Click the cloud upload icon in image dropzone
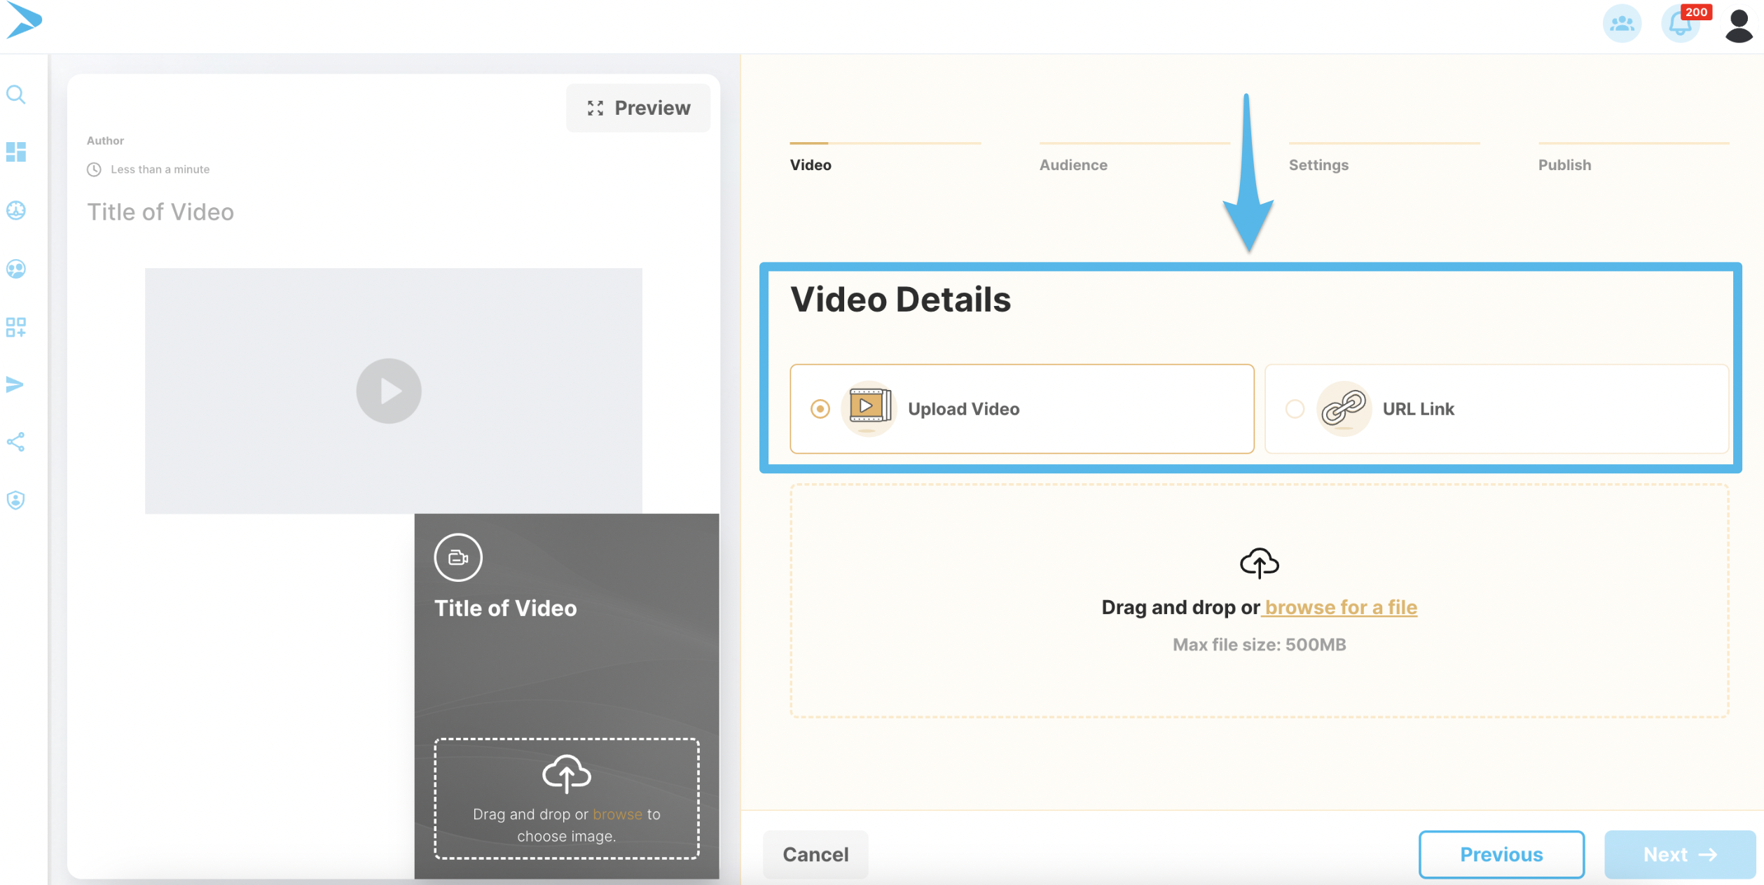This screenshot has height=885, width=1764. pyautogui.click(x=567, y=774)
